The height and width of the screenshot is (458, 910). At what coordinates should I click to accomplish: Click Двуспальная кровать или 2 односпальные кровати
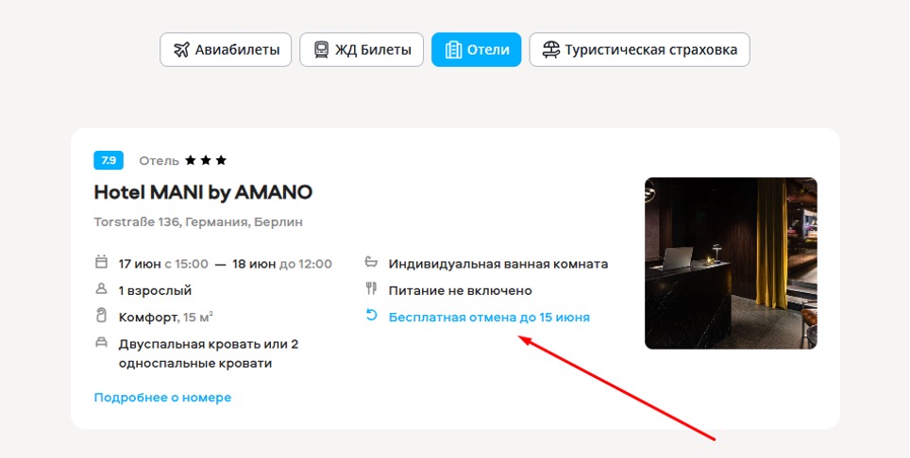[209, 353]
